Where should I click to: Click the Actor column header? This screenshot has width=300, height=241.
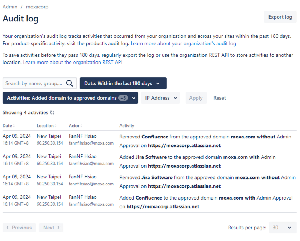(74, 126)
